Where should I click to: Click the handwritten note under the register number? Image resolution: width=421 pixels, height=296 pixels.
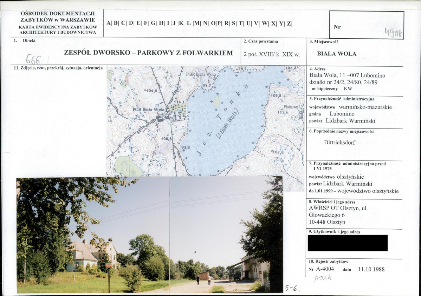(323, 278)
